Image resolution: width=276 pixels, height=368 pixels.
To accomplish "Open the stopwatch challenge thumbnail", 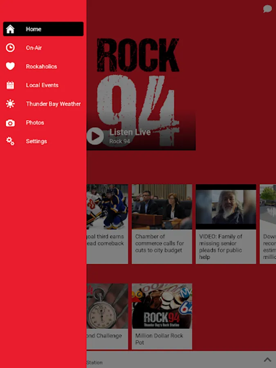I will coord(107,306).
